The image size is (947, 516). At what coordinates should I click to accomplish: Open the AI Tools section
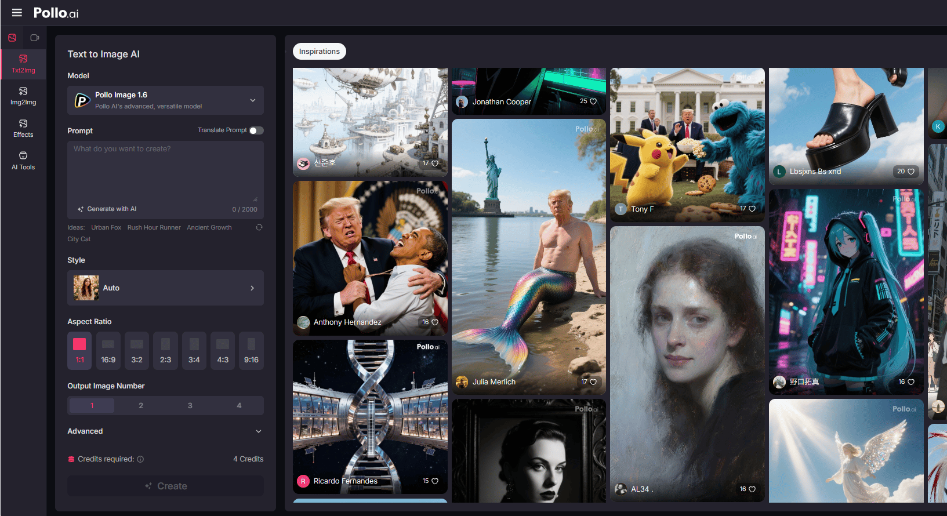coord(23,161)
